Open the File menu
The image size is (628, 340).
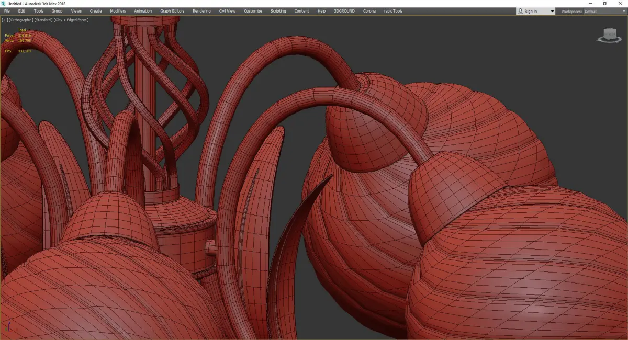(x=7, y=11)
